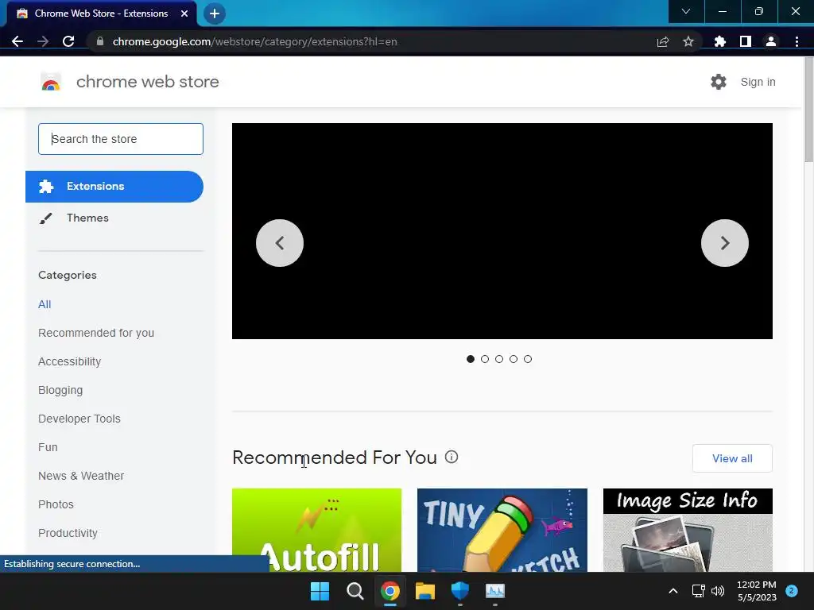Viewport: 814px width, 610px height.
Task: Open a new tab with plus button
Action: pos(215,14)
